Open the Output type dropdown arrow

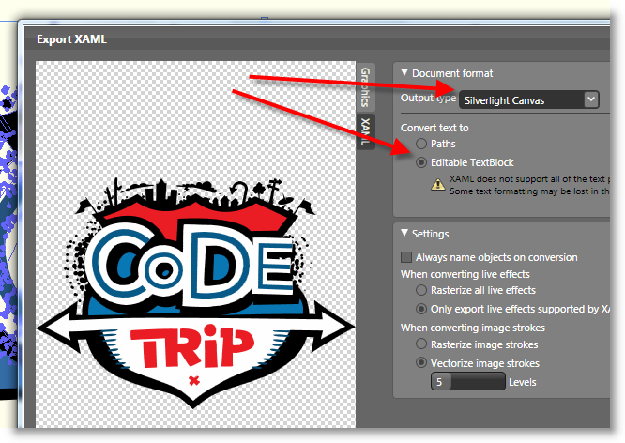click(x=591, y=99)
